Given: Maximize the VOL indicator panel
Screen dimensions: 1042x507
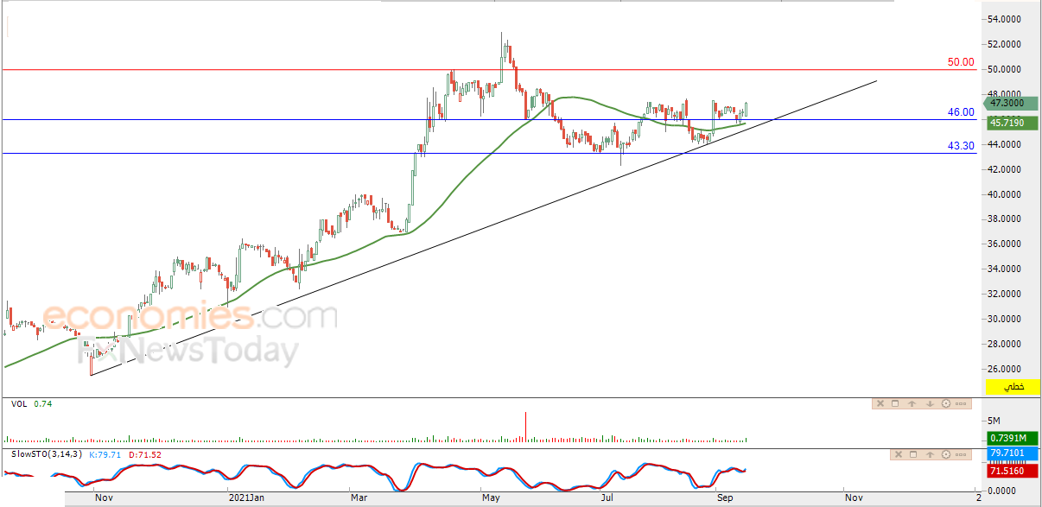Looking at the screenshot, I should click(895, 403).
